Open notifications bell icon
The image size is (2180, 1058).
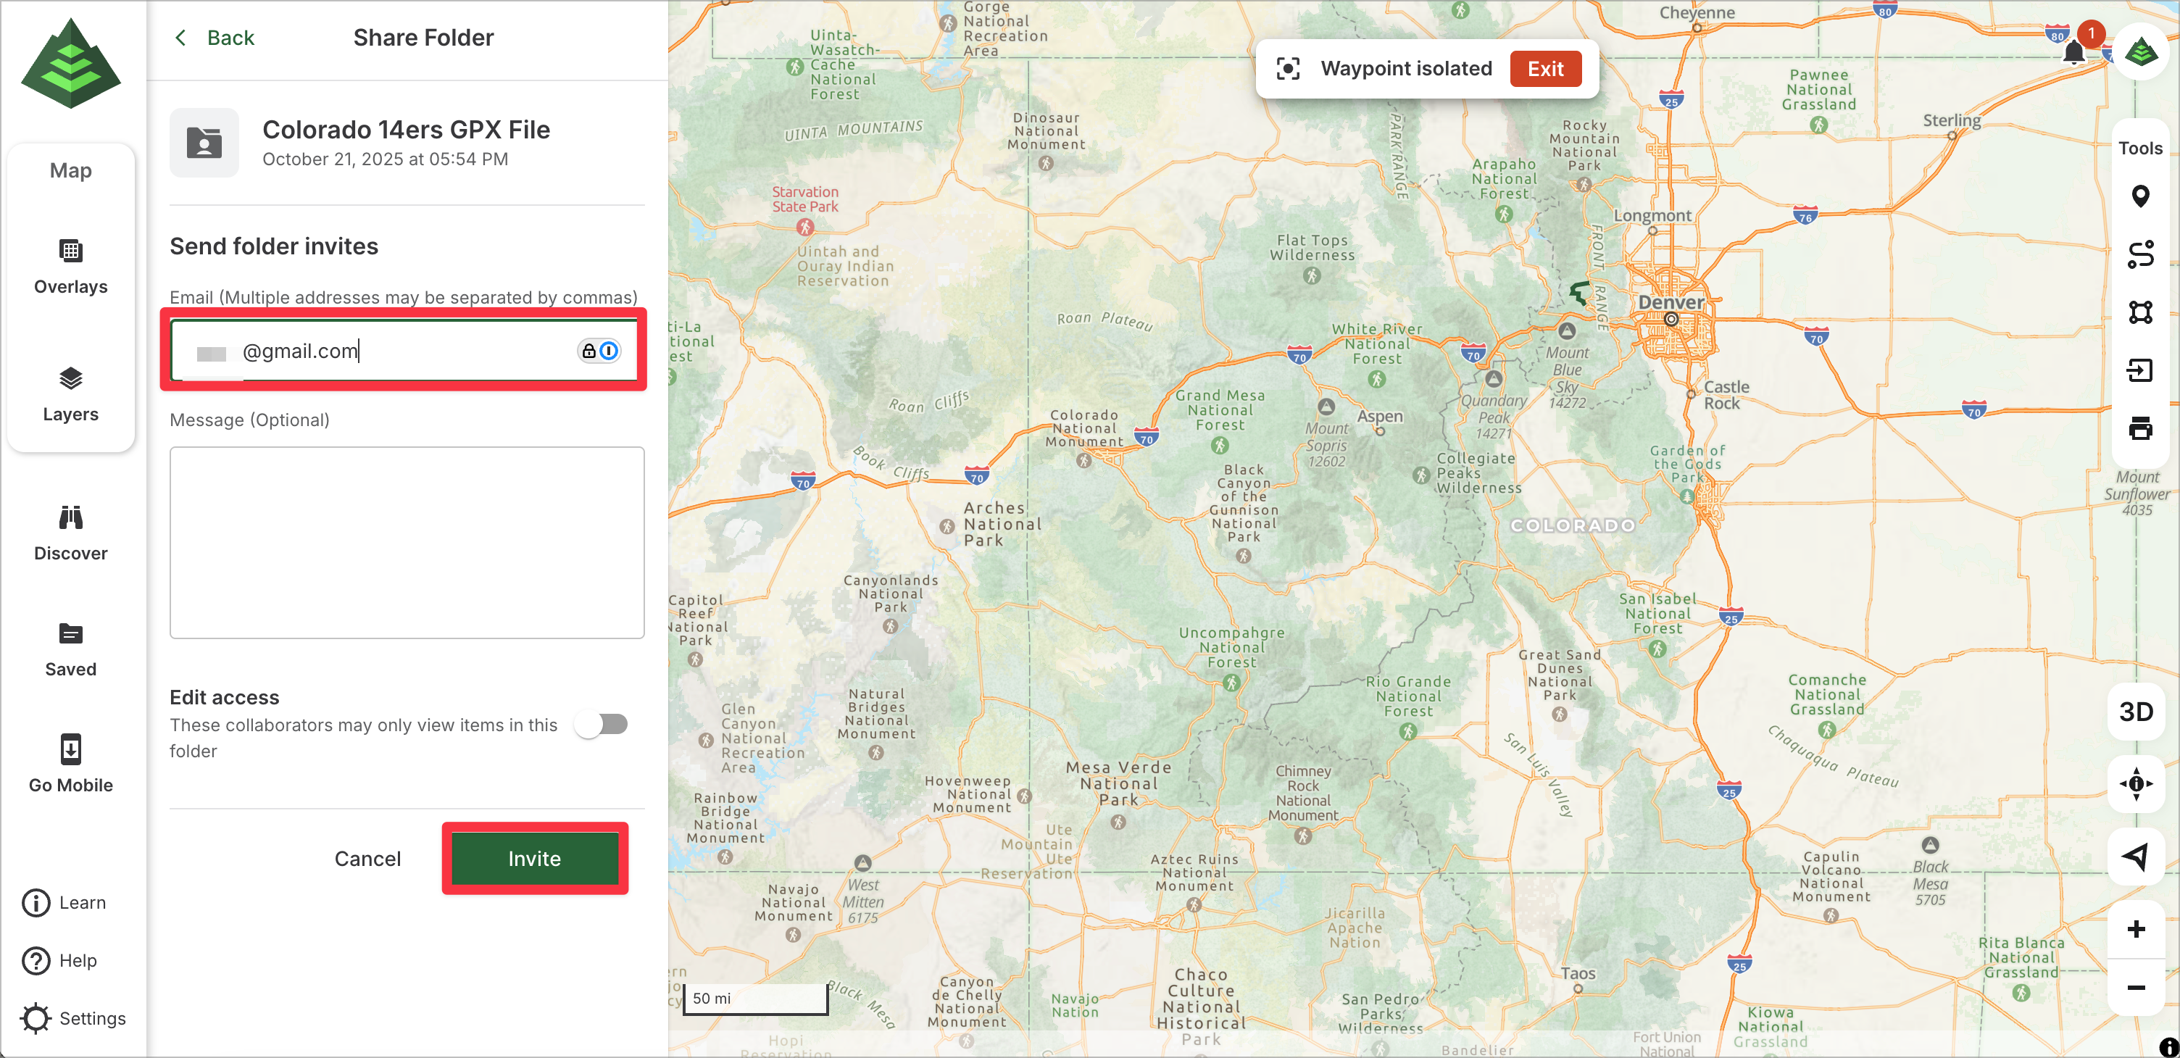tap(2073, 52)
